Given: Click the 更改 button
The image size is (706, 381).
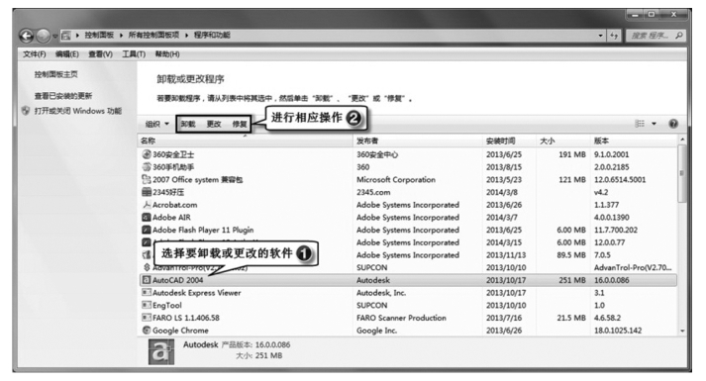Looking at the screenshot, I should click(x=214, y=124).
